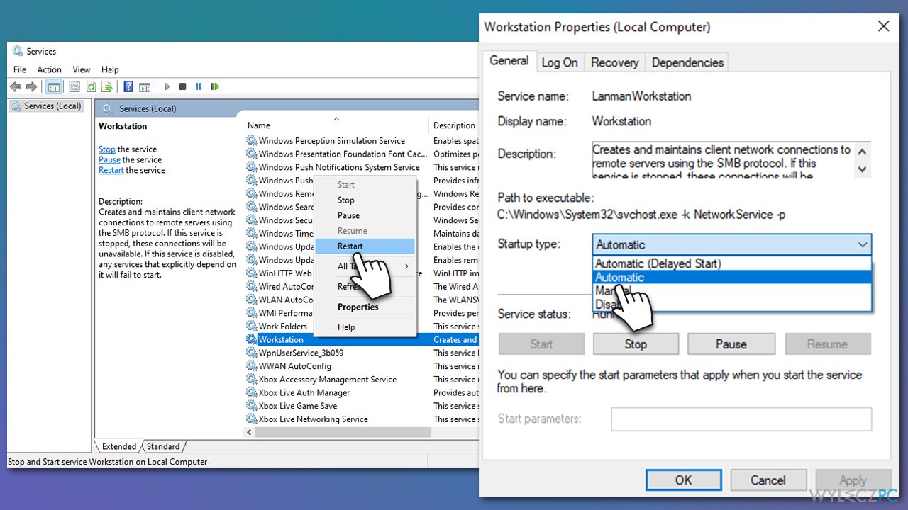Click gear icon beside Windows Push Notifications System Service
The image size is (908, 510).
coord(252,167)
